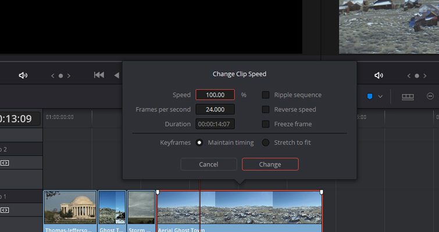Image resolution: width=439 pixels, height=232 pixels.
Task: Click the Speed percentage input field
Action: point(215,95)
